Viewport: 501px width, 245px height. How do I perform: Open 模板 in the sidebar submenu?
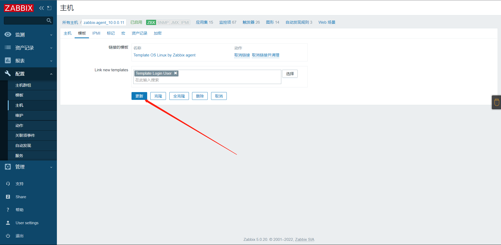pyautogui.click(x=32, y=95)
